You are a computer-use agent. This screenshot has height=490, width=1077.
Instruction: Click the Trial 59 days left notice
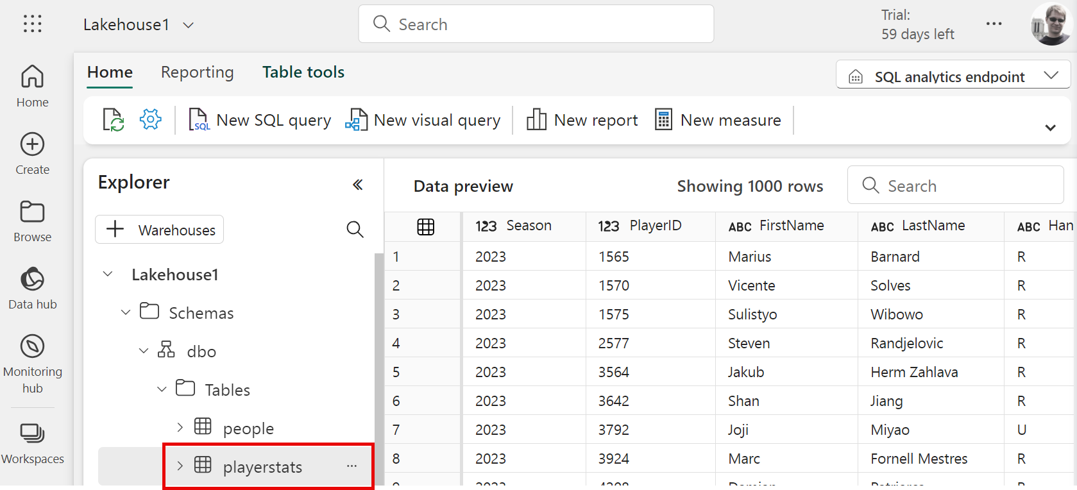tap(917, 24)
